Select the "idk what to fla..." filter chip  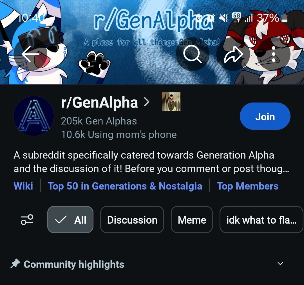(x=261, y=220)
